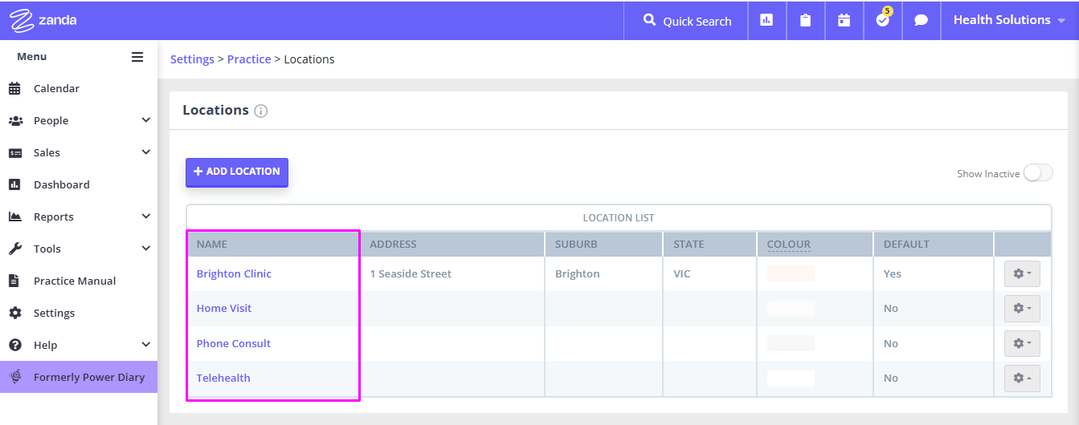Open the Phone Consult location link
1079x425 pixels.
(x=234, y=343)
